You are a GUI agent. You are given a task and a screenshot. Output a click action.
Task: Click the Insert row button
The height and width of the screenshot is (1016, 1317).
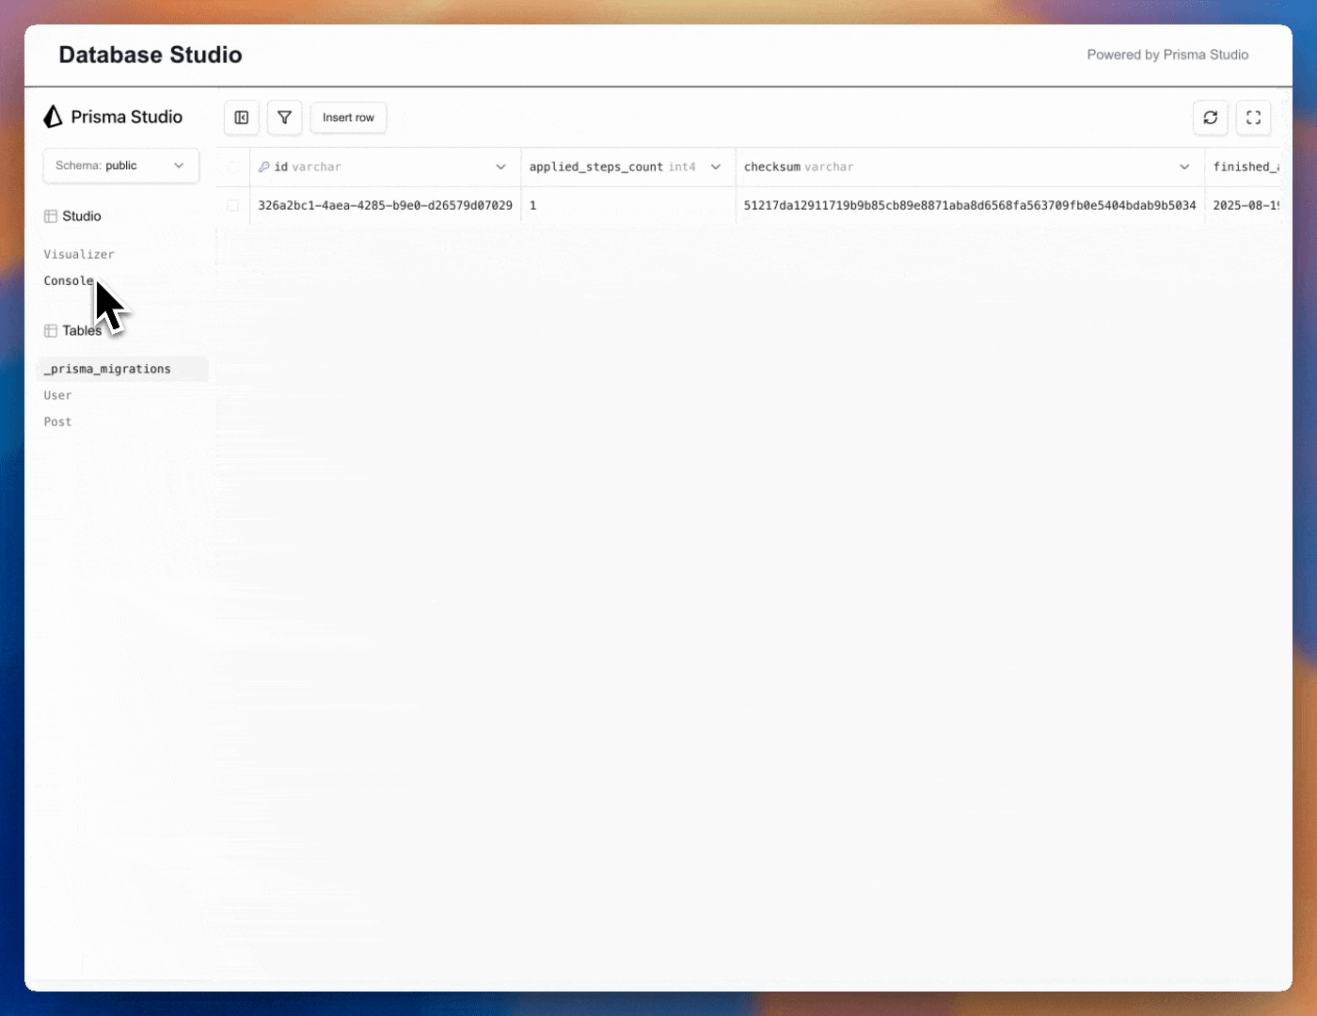[x=348, y=118]
